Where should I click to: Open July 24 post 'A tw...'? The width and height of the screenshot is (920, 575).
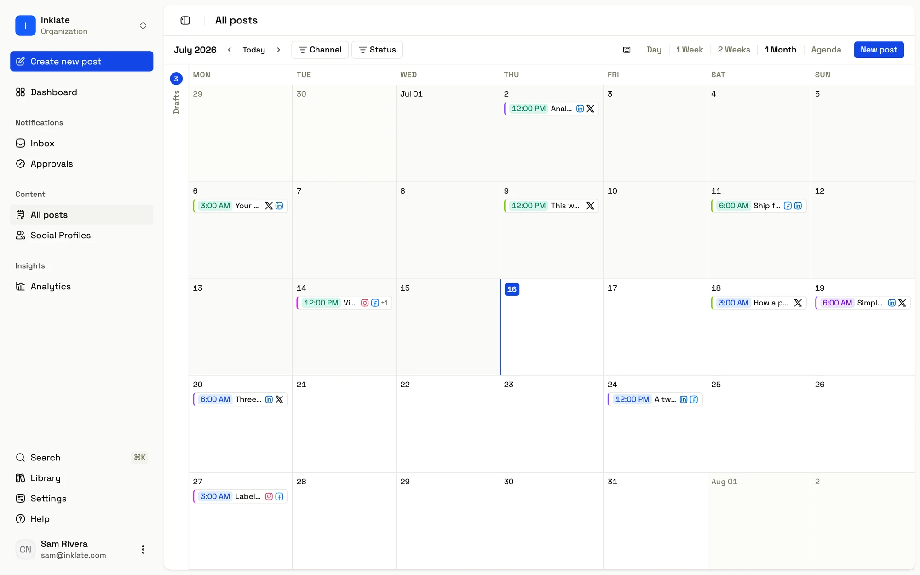(x=655, y=399)
